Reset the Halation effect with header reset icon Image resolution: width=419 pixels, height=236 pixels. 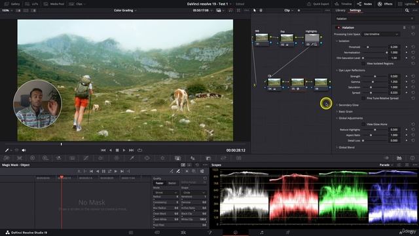click(x=413, y=28)
